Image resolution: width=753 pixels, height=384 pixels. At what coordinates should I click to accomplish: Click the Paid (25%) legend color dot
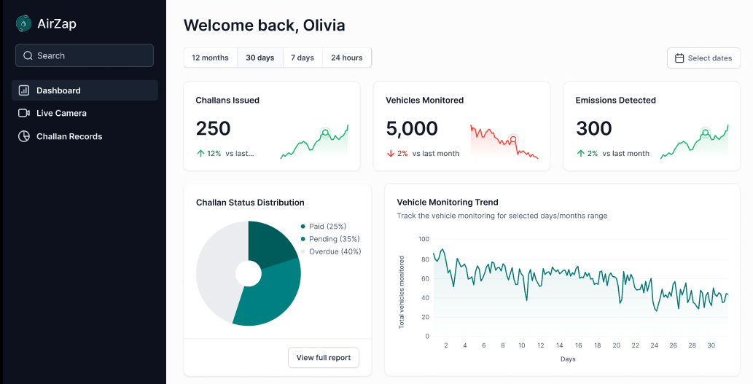[x=303, y=227]
